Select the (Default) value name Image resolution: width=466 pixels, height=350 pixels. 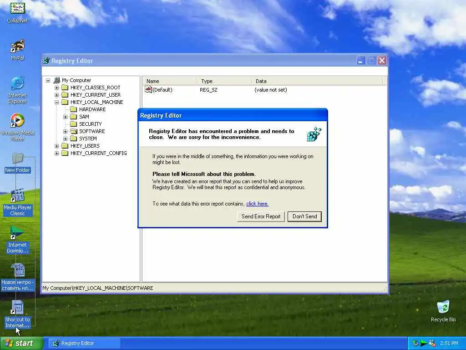[162, 90]
